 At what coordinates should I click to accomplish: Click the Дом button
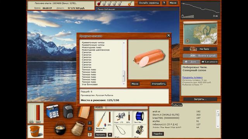(191, 62)
